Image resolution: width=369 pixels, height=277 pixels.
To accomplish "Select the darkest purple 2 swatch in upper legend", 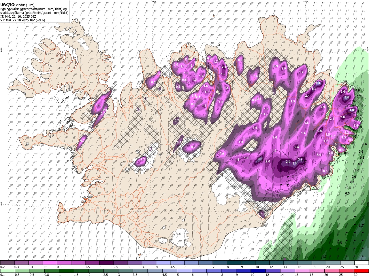I will [x=106, y=263].
